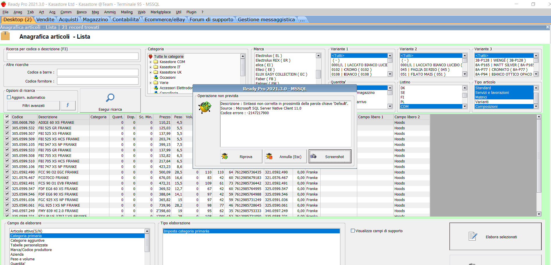The width and height of the screenshot is (551, 265).
Task: Open the Anag menu
Action: (18, 12)
